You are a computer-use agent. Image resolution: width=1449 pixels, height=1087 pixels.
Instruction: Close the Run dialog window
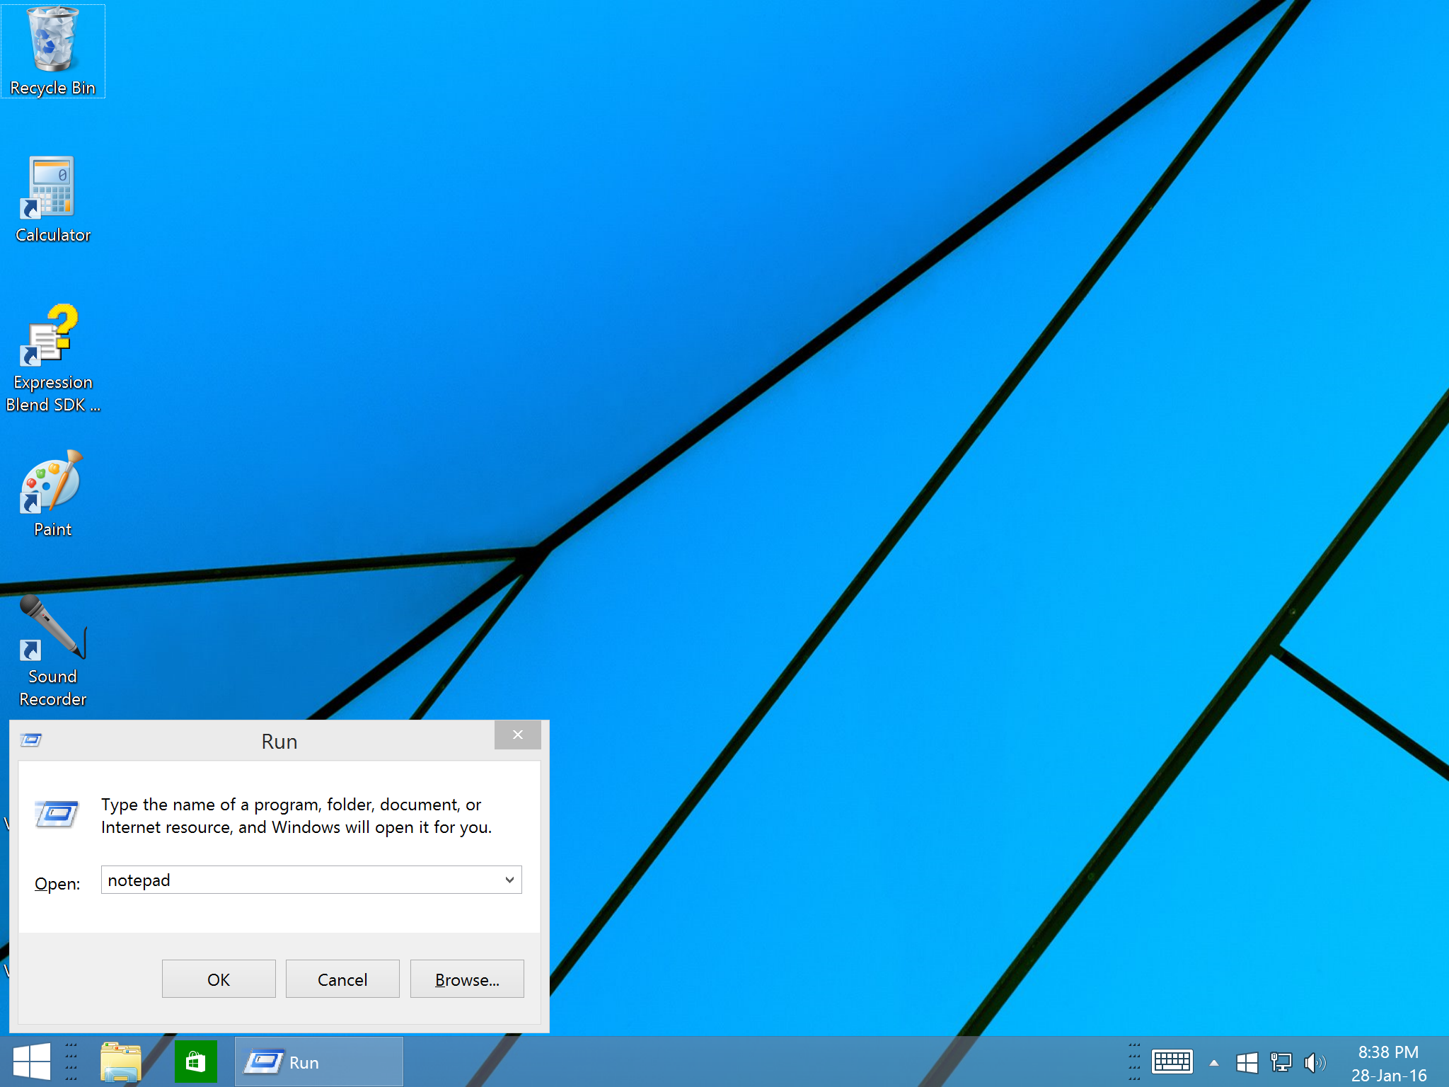517,735
